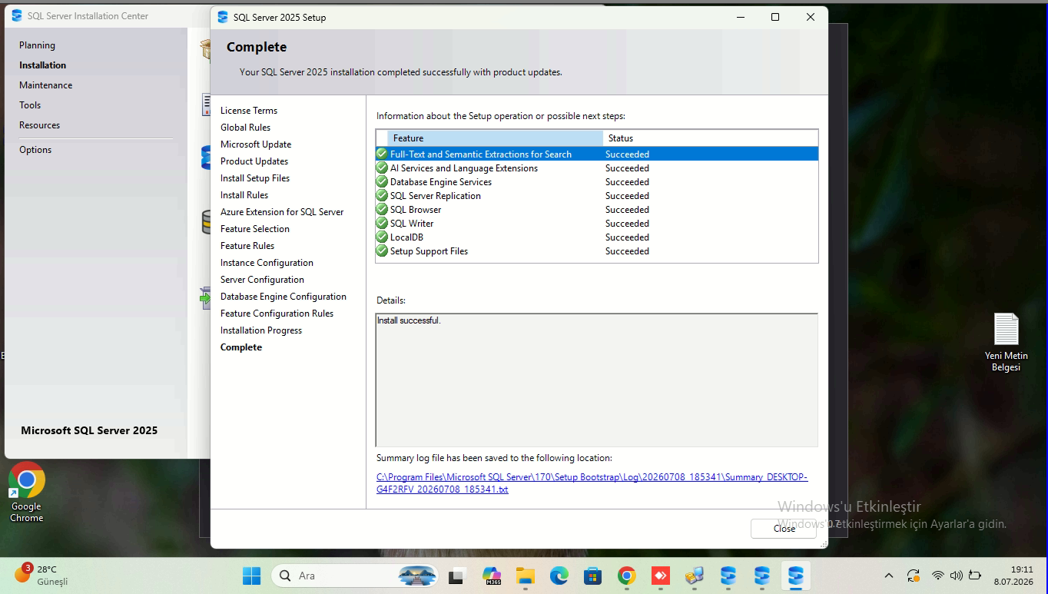Click the volume speaker icon in the tray

click(x=957, y=576)
